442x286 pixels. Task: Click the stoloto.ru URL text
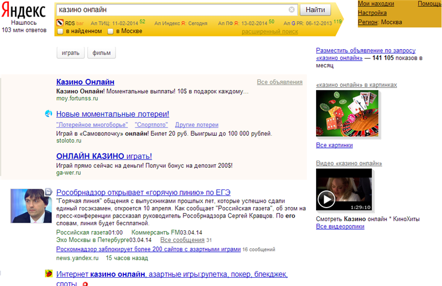click(69, 141)
